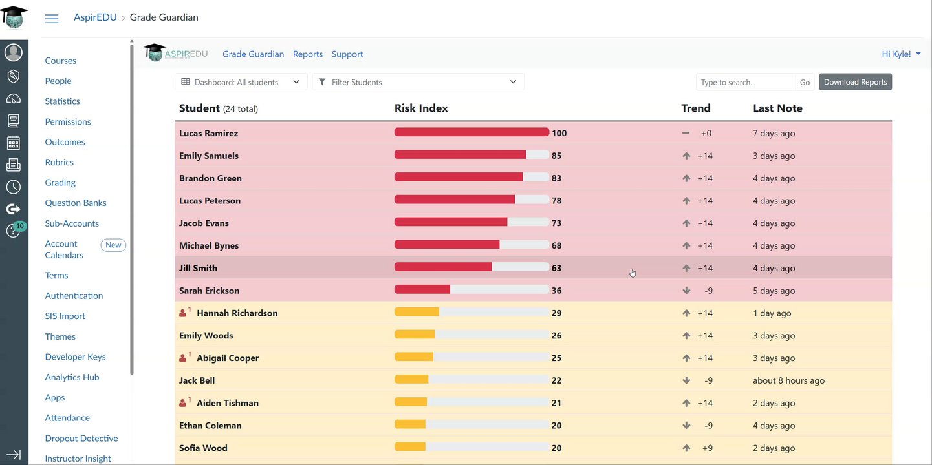The width and height of the screenshot is (932, 465).
Task: Focus the Type to search field
Action: tap(746, 82)
